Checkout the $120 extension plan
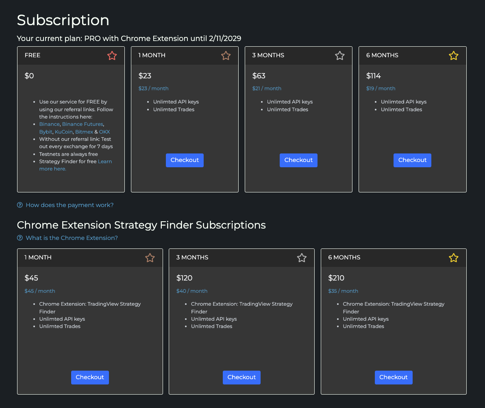This screenshot has width=485, height=408. pos(241,378)
